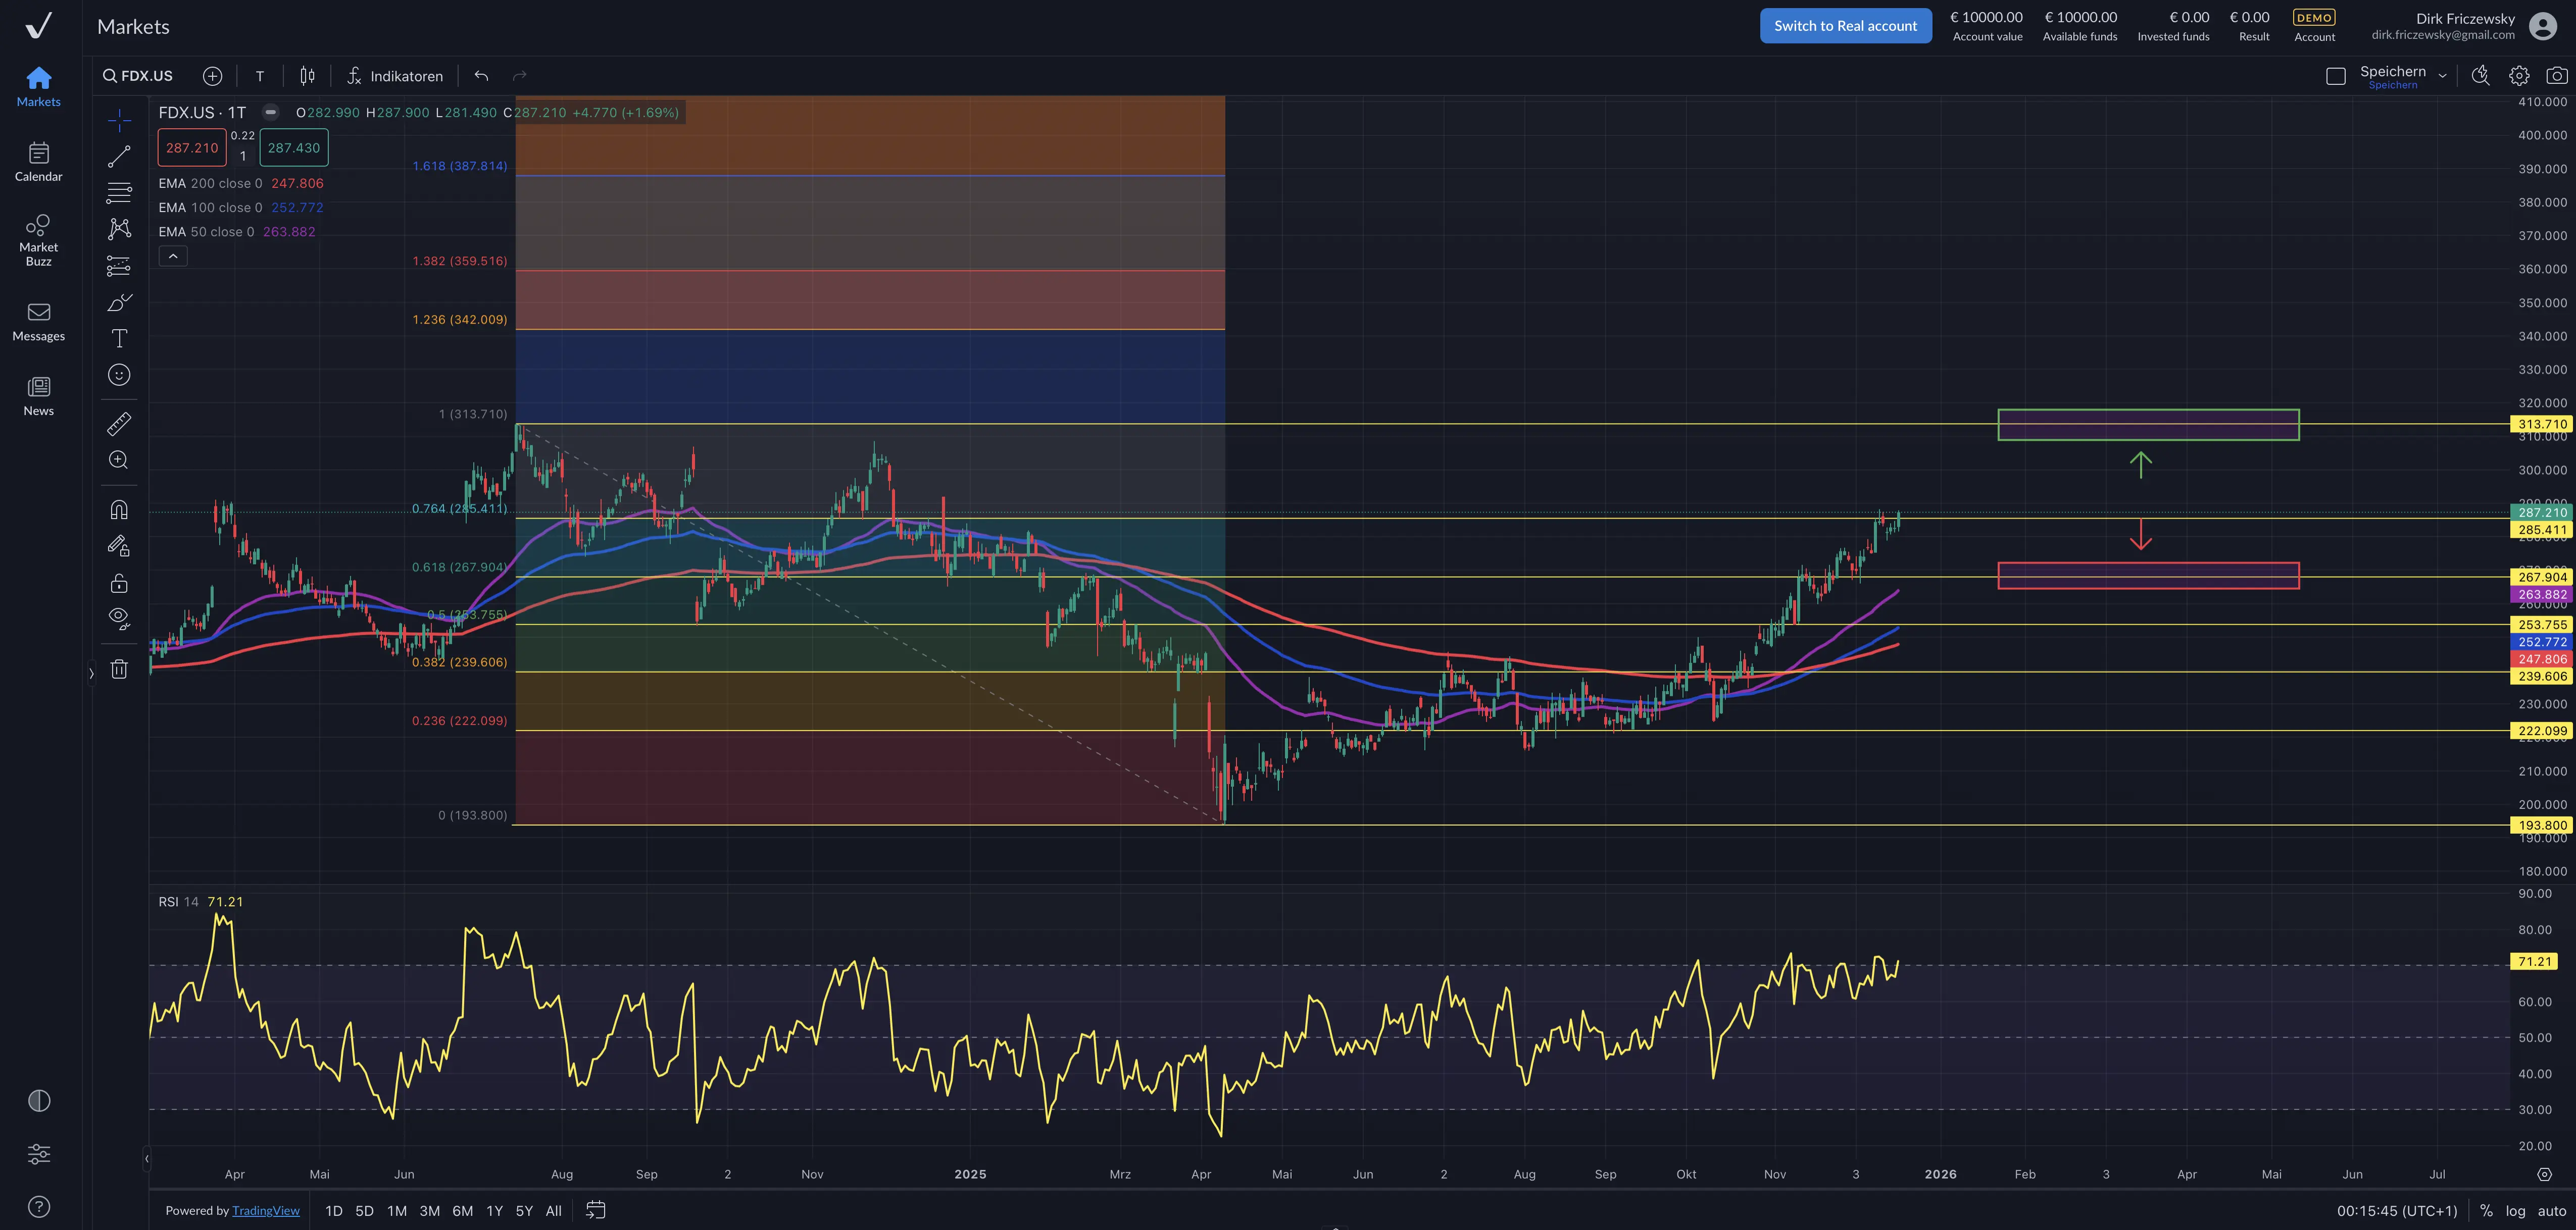Toggle lock all drawing tools
Image resolution: width=2576 pixels, height=1230 pixels.
[x=119, y=583]
